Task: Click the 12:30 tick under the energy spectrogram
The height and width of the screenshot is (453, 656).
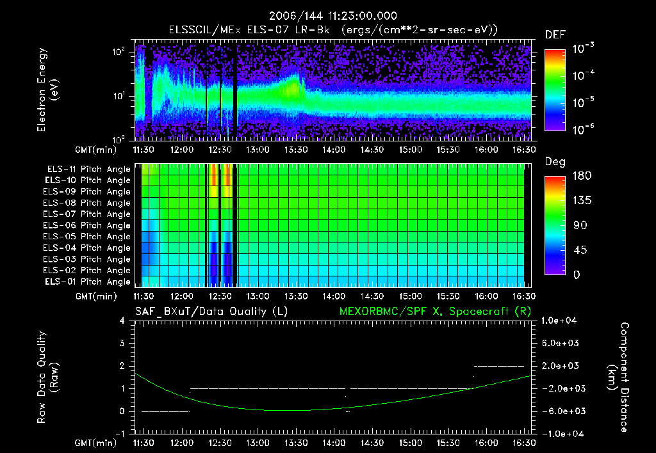Action: pyautogui.click(x=220, y=150)
